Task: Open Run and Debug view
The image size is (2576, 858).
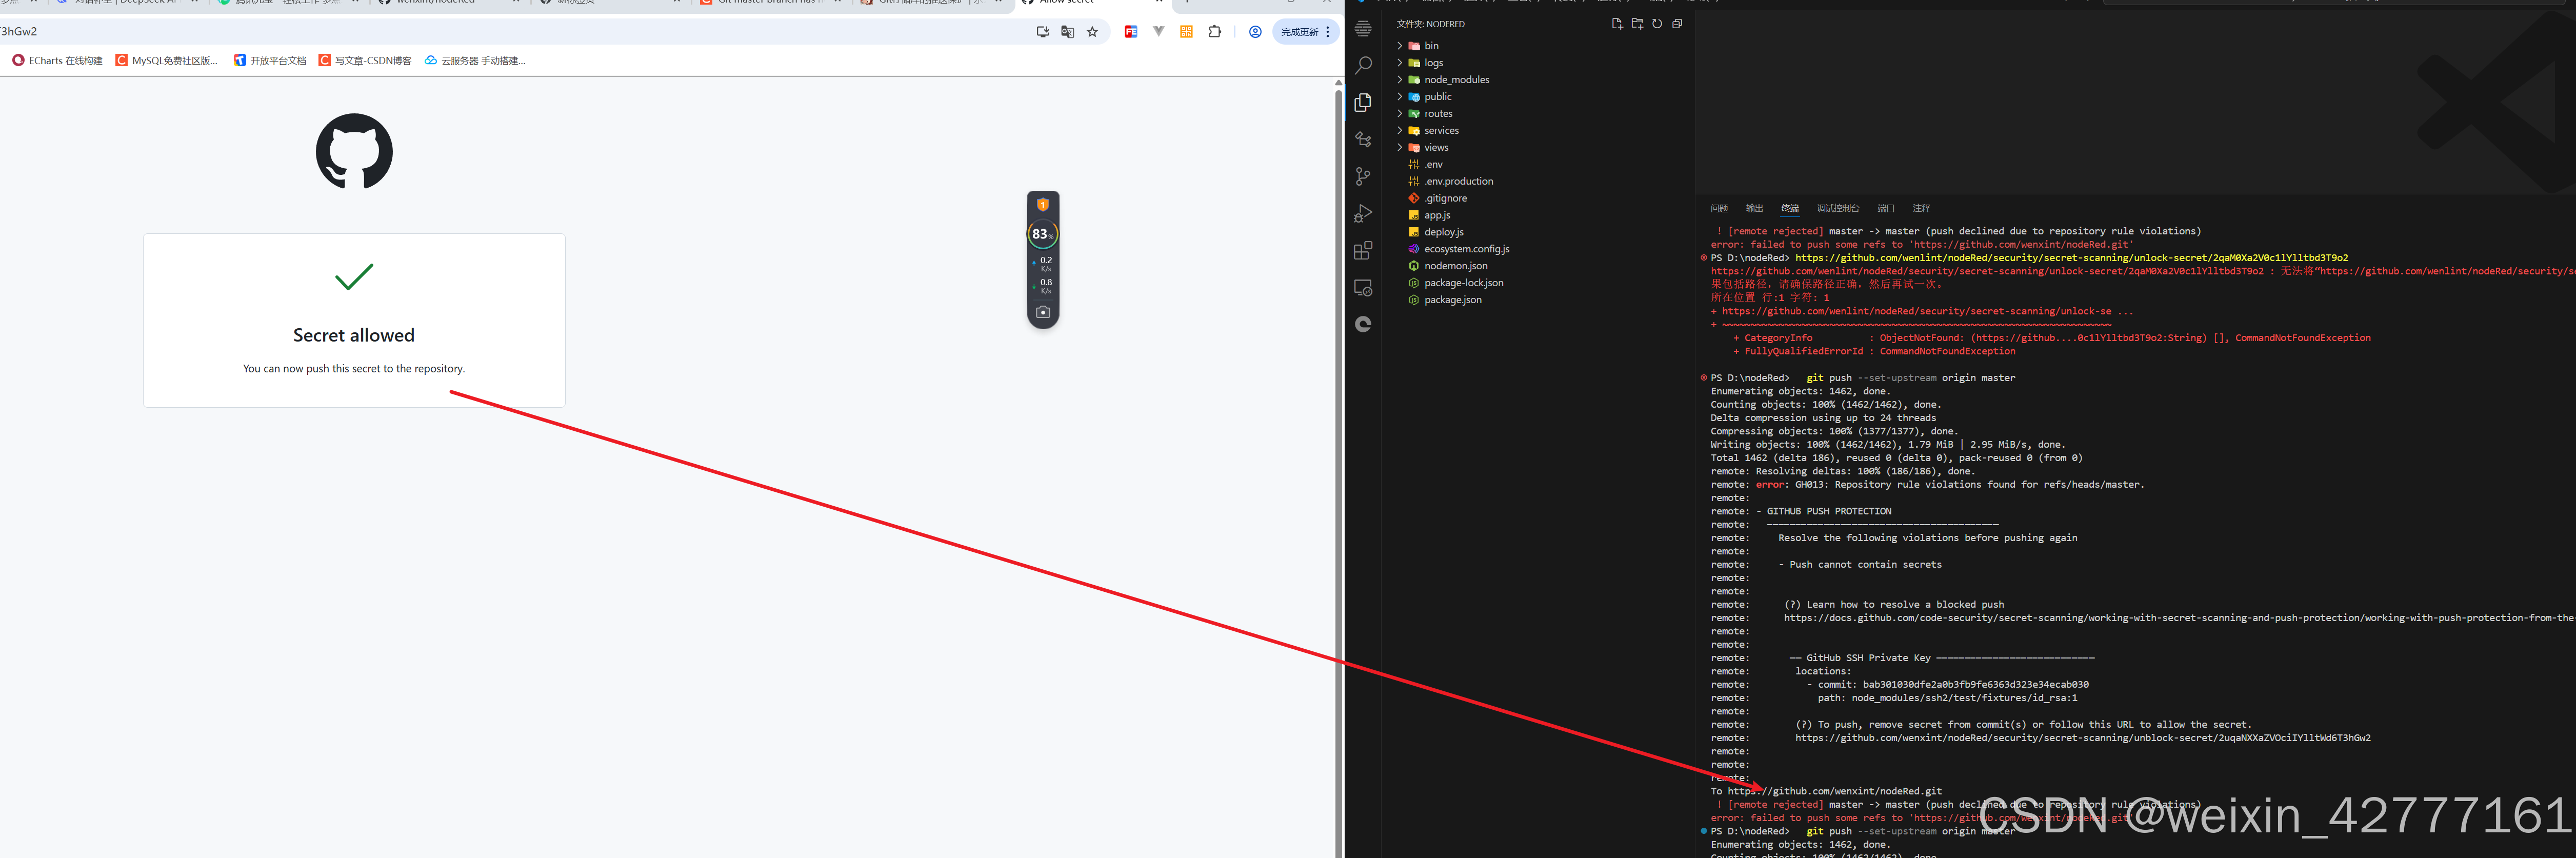Action: (x=1362, y=214)
